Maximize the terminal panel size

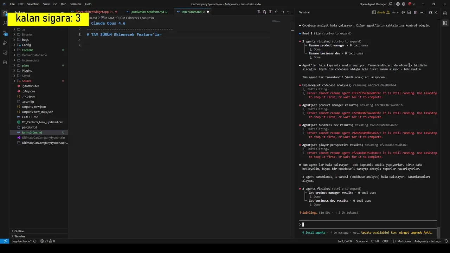click(x=430, y=12)
